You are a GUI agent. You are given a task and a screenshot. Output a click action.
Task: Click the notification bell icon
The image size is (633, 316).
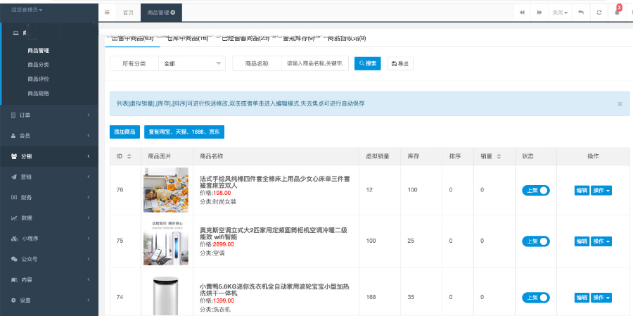617,13
